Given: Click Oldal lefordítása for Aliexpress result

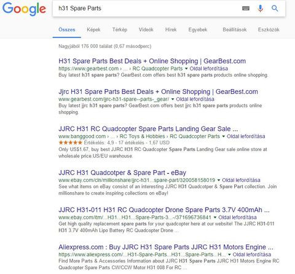Looking at the screenshot, I should (252, 254).
